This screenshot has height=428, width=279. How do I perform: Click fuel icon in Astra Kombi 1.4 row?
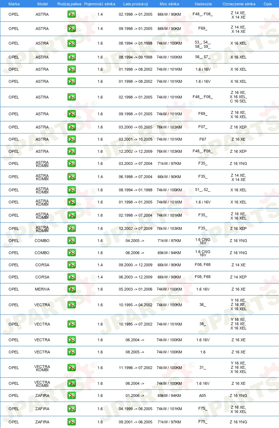pyautogui.click(x=71, y=177)
